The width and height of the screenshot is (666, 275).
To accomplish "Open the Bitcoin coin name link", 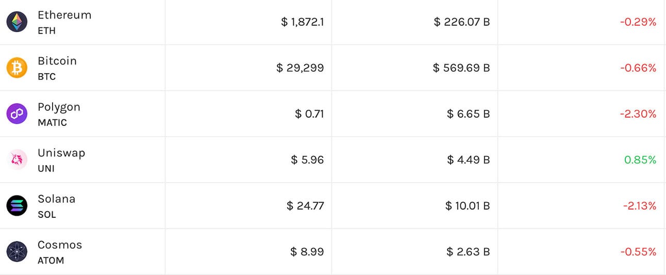I will [x=57, y=61].
